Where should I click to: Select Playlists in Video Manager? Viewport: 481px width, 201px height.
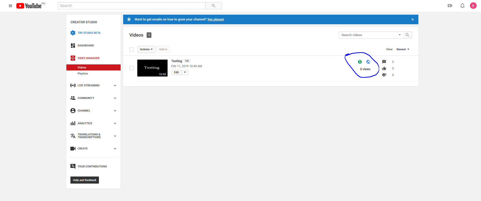pos(83,73)
